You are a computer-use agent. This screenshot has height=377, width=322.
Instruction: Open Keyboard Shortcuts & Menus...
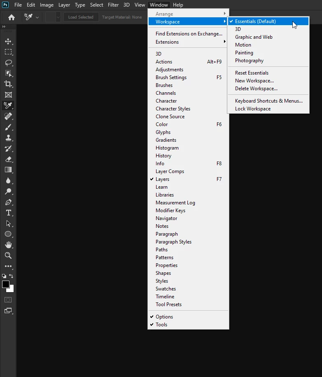tap(268, 101)
